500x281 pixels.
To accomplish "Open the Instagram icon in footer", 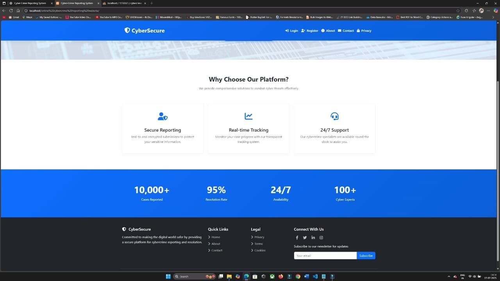I will click(321, 238).
